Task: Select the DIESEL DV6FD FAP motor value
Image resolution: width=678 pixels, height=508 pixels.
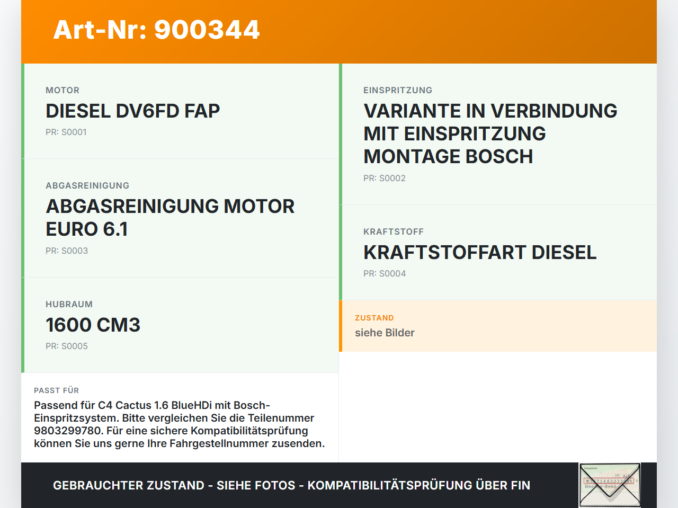Action: 132,111
